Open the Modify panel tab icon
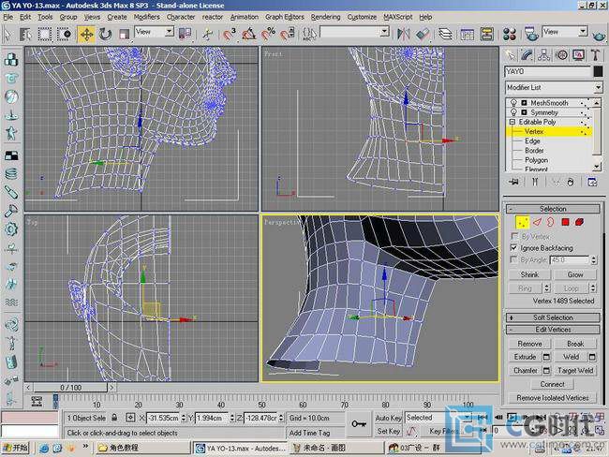The height and width of the screenshot is (457, 609). [527, 55]
